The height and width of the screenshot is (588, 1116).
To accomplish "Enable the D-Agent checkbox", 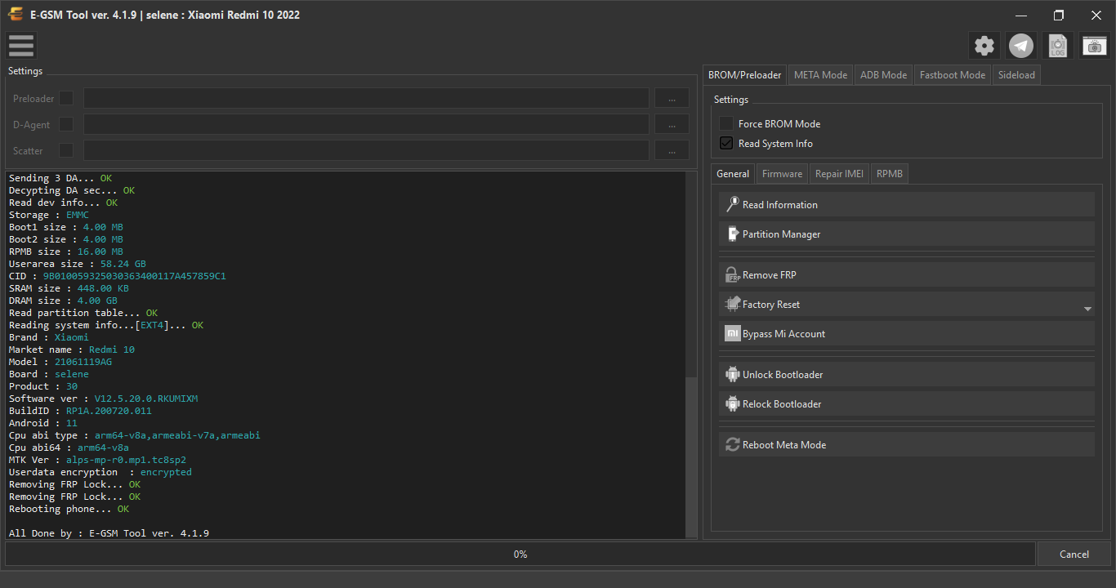I will click(x=66, y=124).
